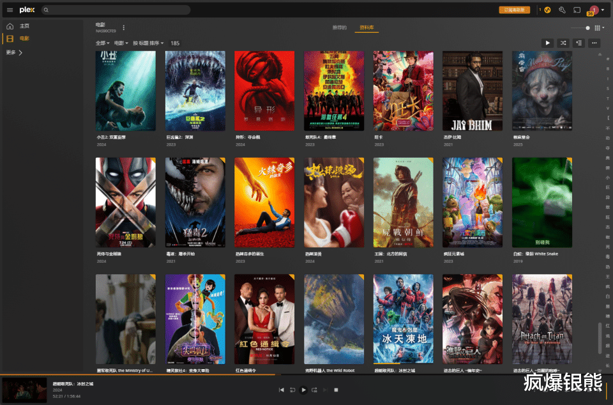Open settings via the wrench icon
This screenshot has height=405, width=613.
(562, 10)
